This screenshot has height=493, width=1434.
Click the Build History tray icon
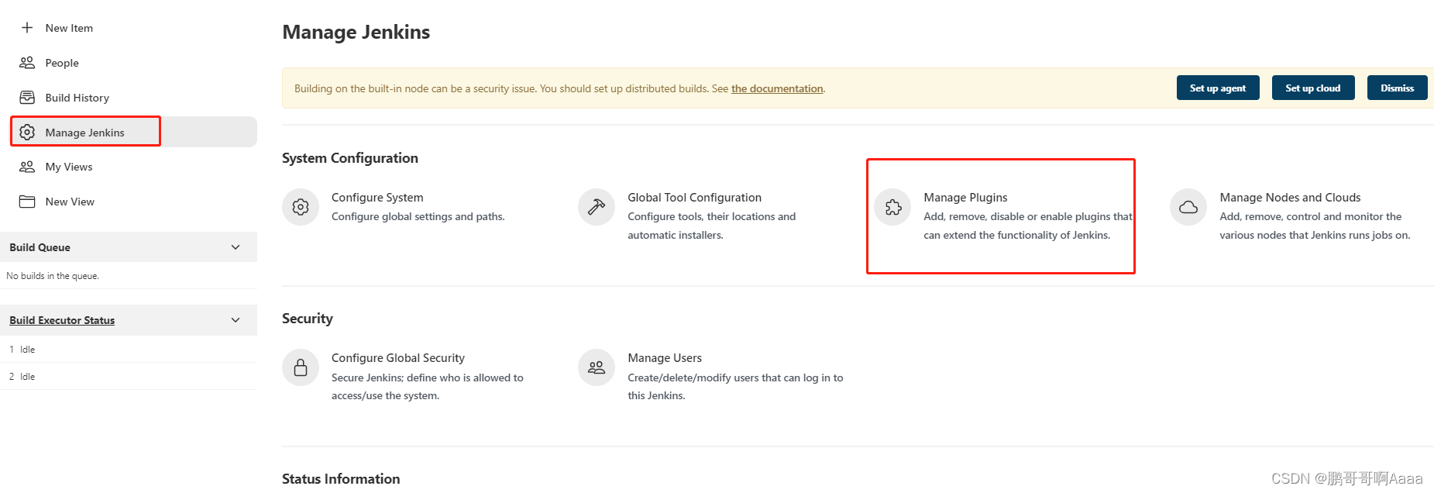(27, 98)
